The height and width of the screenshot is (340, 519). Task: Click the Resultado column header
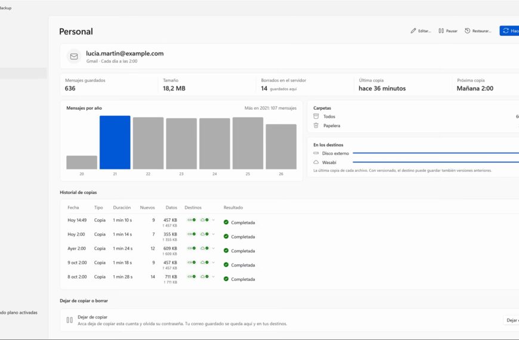coord(233,208)
